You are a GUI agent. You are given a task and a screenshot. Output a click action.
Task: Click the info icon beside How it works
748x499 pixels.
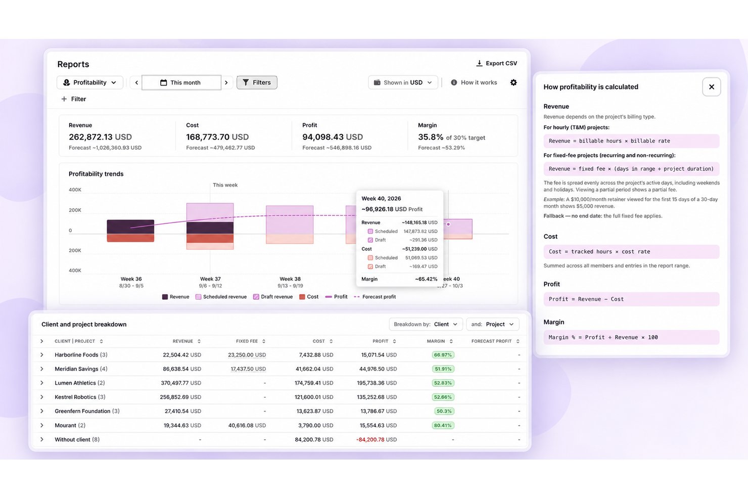(x=454, y=82)
